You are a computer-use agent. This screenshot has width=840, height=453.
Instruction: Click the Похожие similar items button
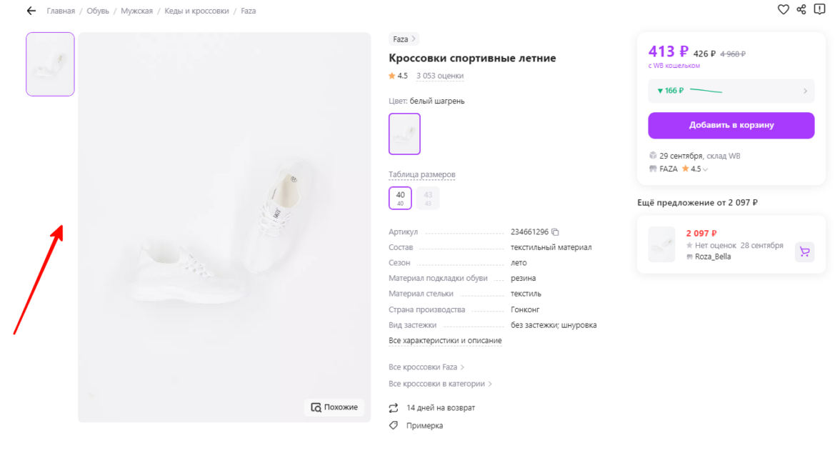coord(334,407)
